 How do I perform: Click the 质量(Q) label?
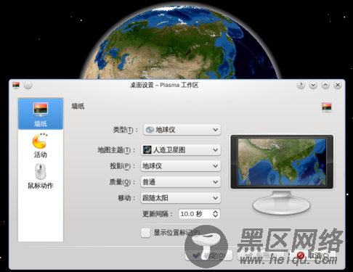[122, 182]
